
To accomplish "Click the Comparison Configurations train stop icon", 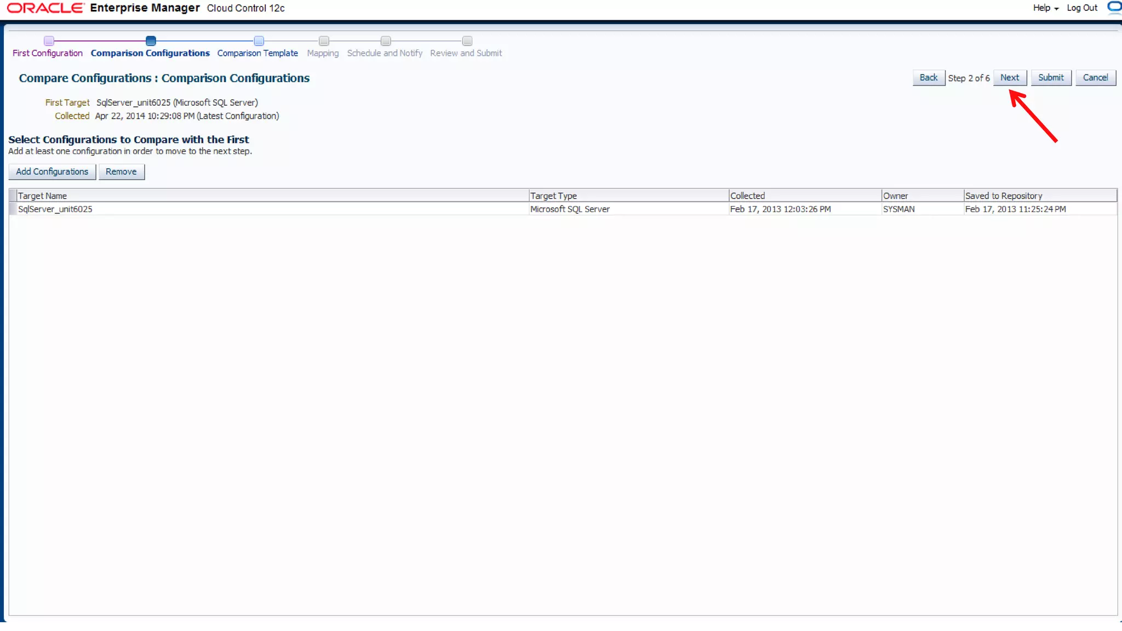I will pos(151,41).
